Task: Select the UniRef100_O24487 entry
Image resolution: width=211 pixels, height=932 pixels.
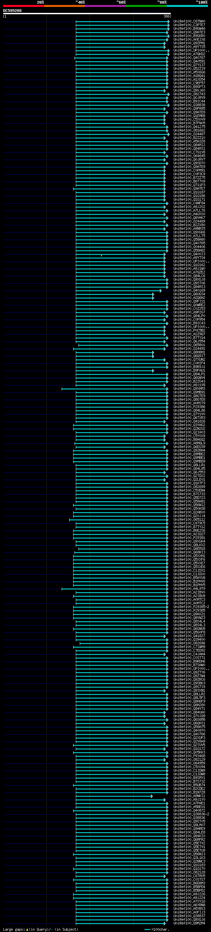Action: tap(189, 134)
